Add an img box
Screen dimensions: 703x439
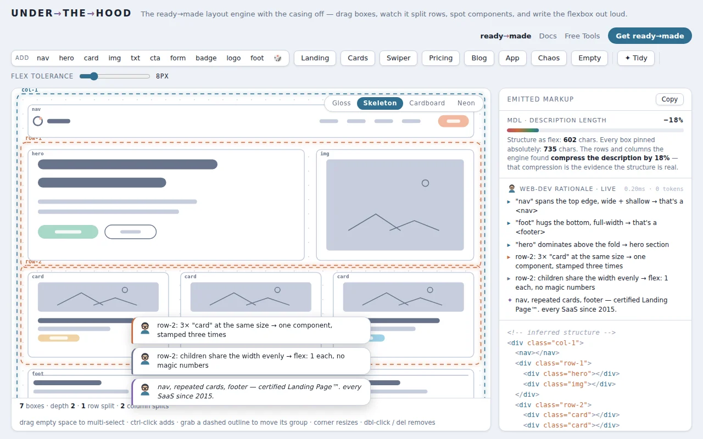point(115,58)
